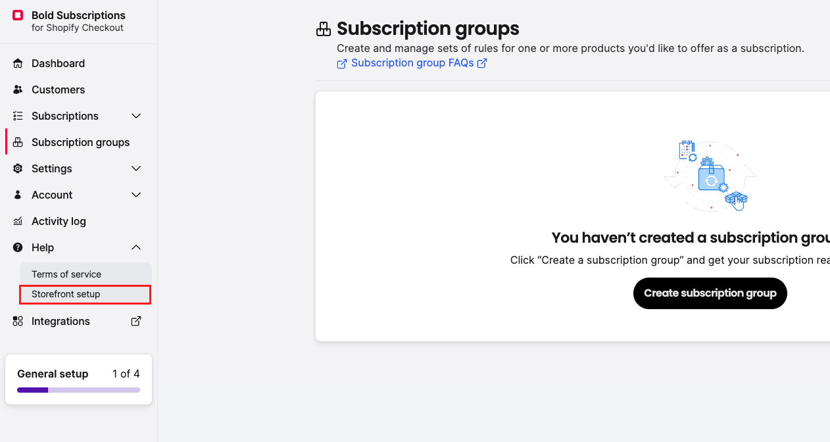This screenshot has height=442, width=830.
Task: Click the Customers people icon
Action: (17, 89)
